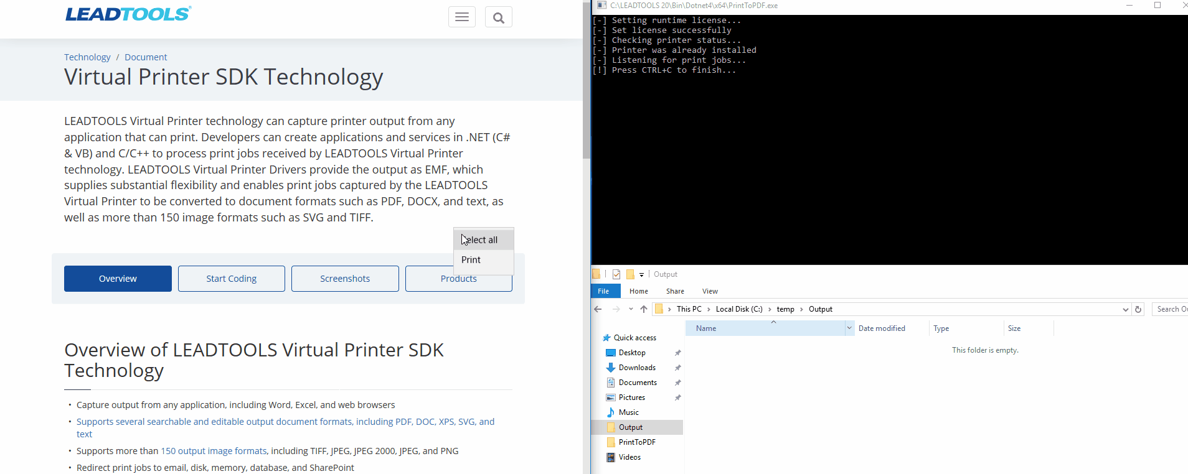Image resolution: width=1188 pixels, height=474 pixels.
Task: Click the Start Coding button
Action: [x=232, y=279]
